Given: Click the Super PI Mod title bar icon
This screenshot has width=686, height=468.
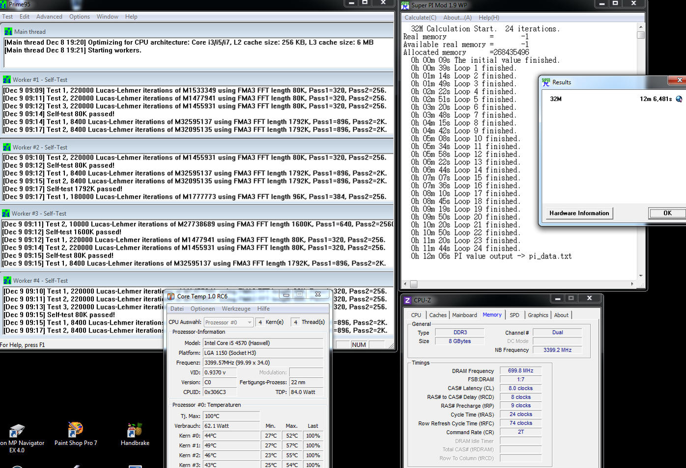Looking at the screenshot, I should (x=405, y=5).
